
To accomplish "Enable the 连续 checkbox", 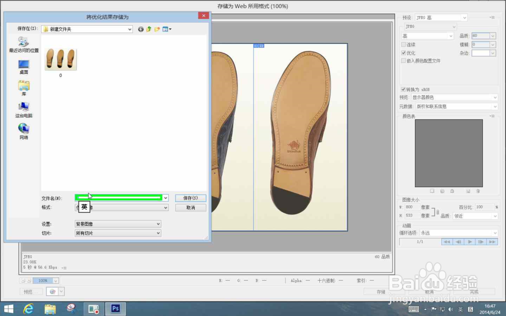I will 403,44.
